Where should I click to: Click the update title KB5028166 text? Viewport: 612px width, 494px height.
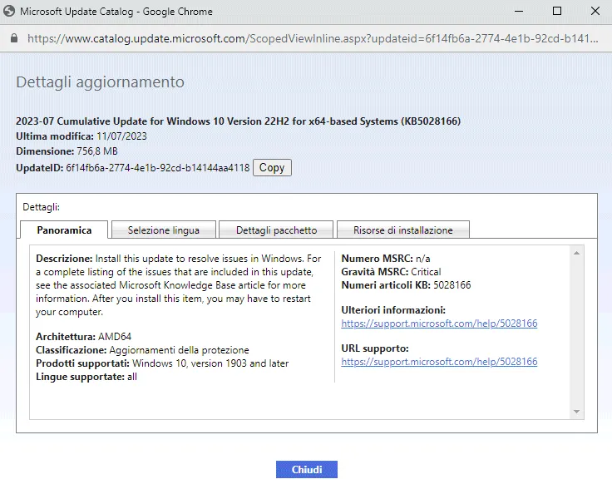[238, 121]
